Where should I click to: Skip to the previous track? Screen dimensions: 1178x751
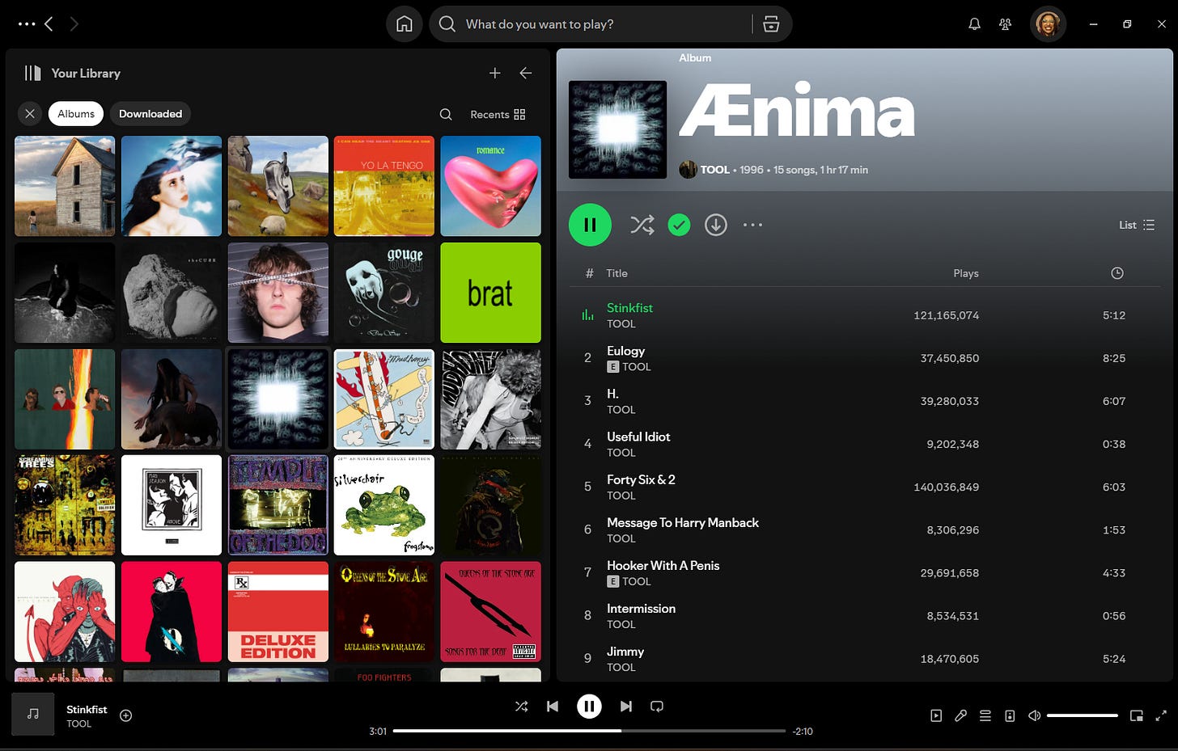coord(553,707)
